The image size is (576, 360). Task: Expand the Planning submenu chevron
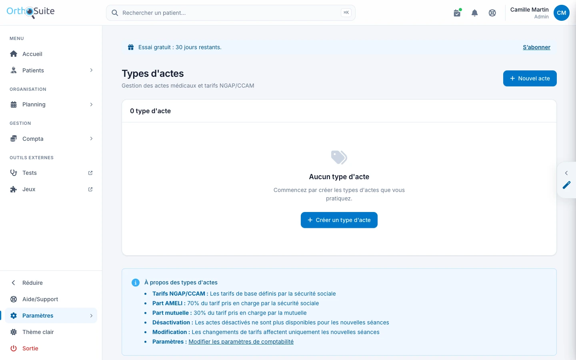pyautogui.click(x=91, y=104)
